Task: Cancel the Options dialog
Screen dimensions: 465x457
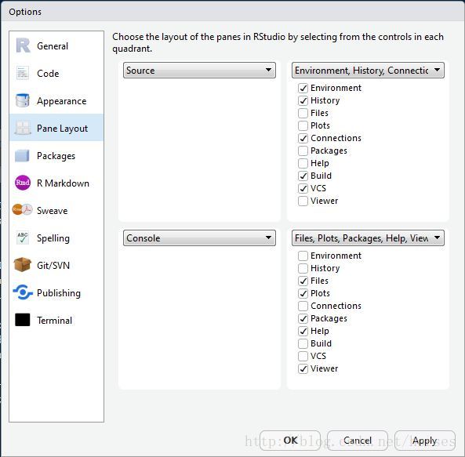Action: click(x=358, y=441)
